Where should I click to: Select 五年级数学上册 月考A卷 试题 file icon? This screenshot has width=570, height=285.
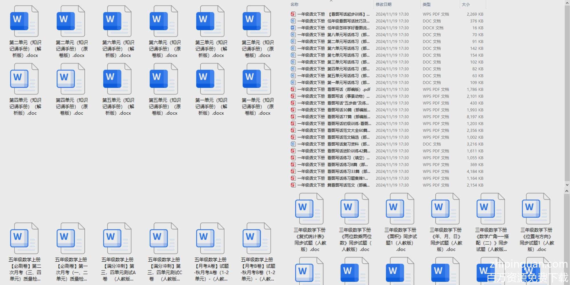click(210, 239)
